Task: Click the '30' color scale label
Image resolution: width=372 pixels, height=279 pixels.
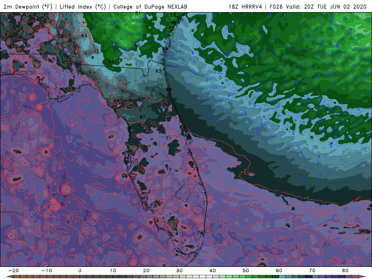Action: 179,271
